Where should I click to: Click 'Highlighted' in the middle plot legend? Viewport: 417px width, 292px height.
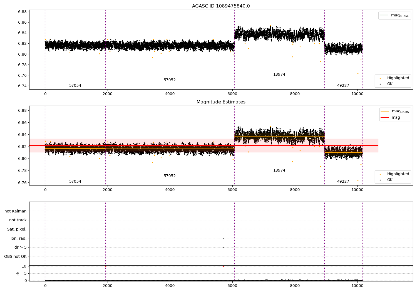(398, 174)
